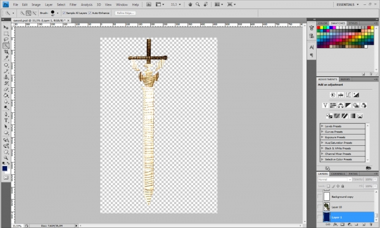Open the Essentials workspace dropdown

(348, 4)
